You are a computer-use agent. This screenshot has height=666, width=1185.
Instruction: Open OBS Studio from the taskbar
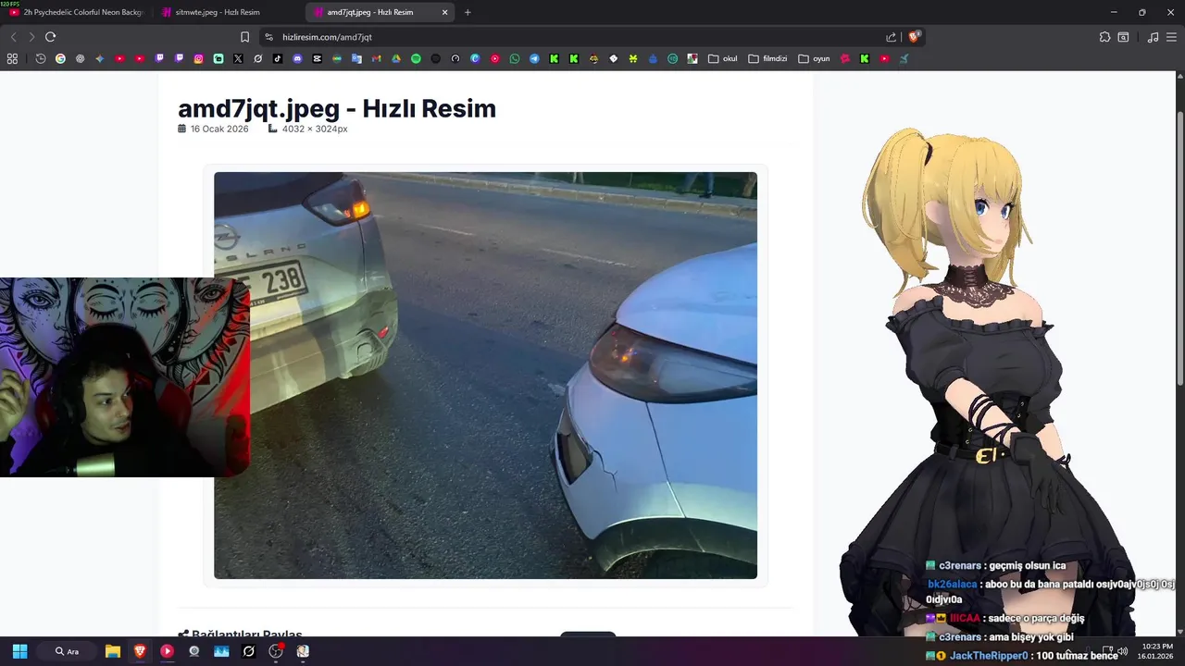[276, 651]
